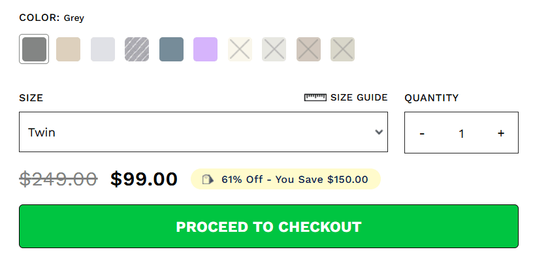
Task: Select the striped grey pattern swatch
Action: tap(137, 49)
